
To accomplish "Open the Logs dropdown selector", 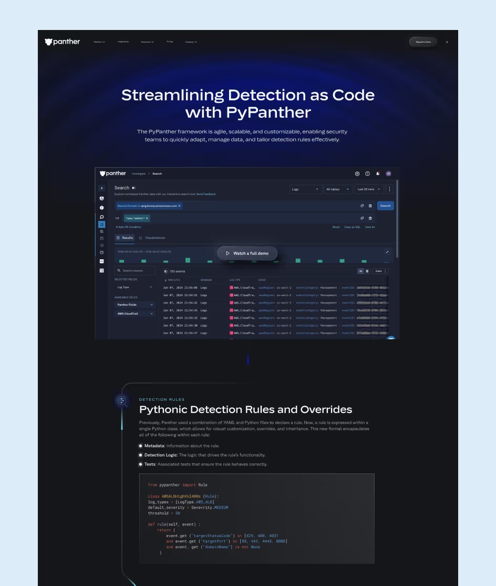I will 306,189.
